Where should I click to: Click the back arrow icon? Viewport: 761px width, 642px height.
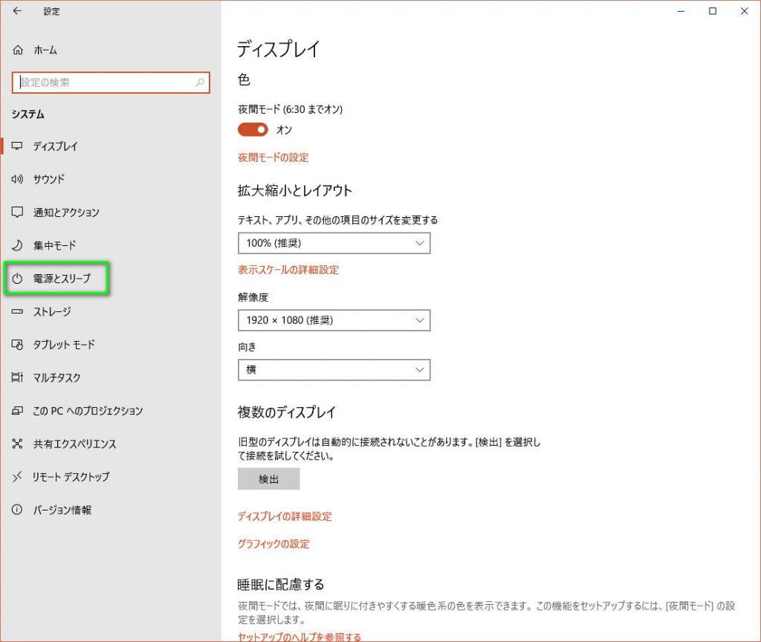tap(18, 11)
